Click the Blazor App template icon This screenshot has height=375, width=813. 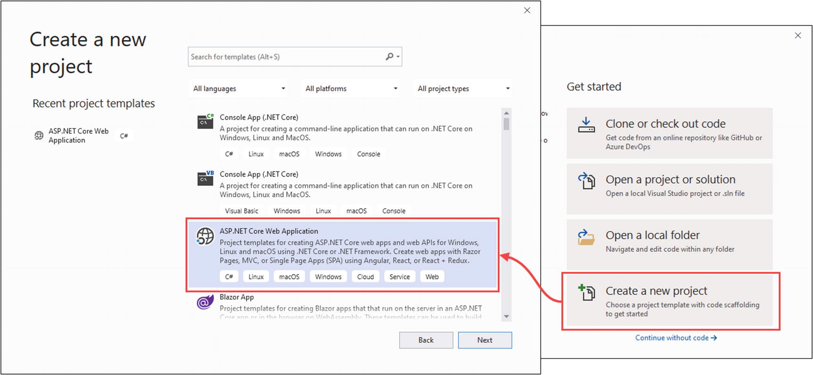tap(205, 302)
